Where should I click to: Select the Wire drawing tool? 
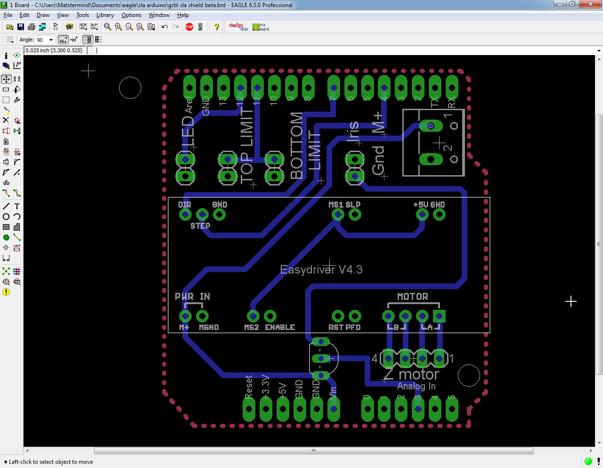(6, 206)
